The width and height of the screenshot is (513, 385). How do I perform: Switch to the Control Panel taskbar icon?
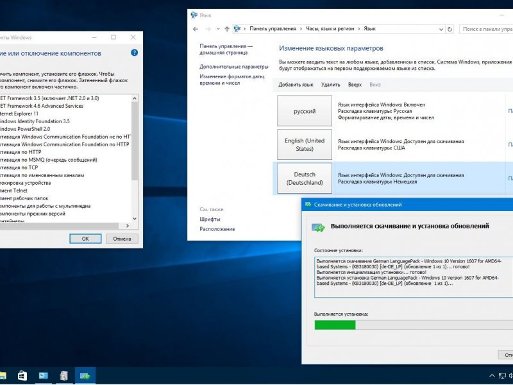tap(43, 375)
